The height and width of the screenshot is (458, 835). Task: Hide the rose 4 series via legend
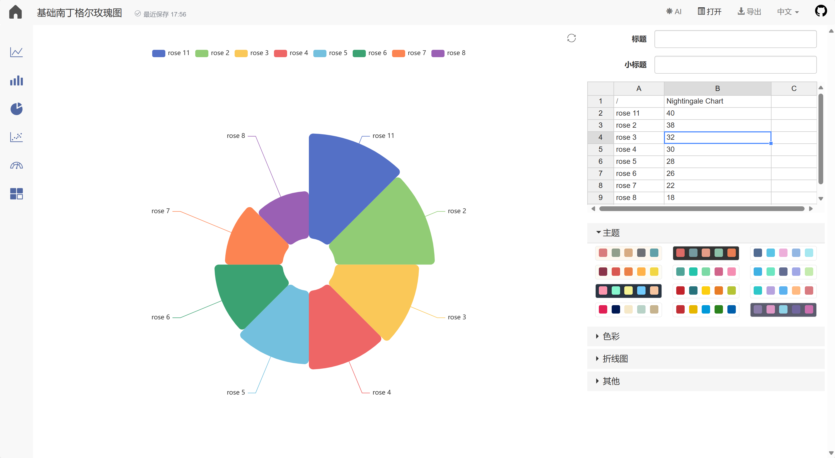[291, 53]
